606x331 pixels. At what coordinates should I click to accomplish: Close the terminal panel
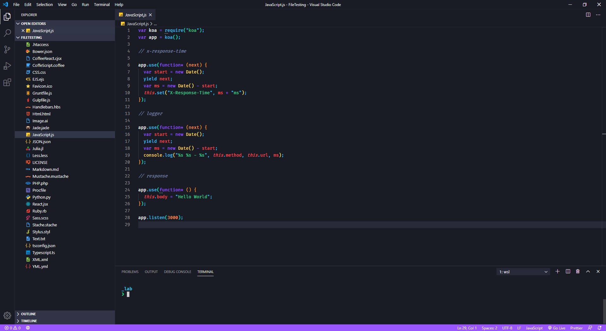[x=598, y=271]
